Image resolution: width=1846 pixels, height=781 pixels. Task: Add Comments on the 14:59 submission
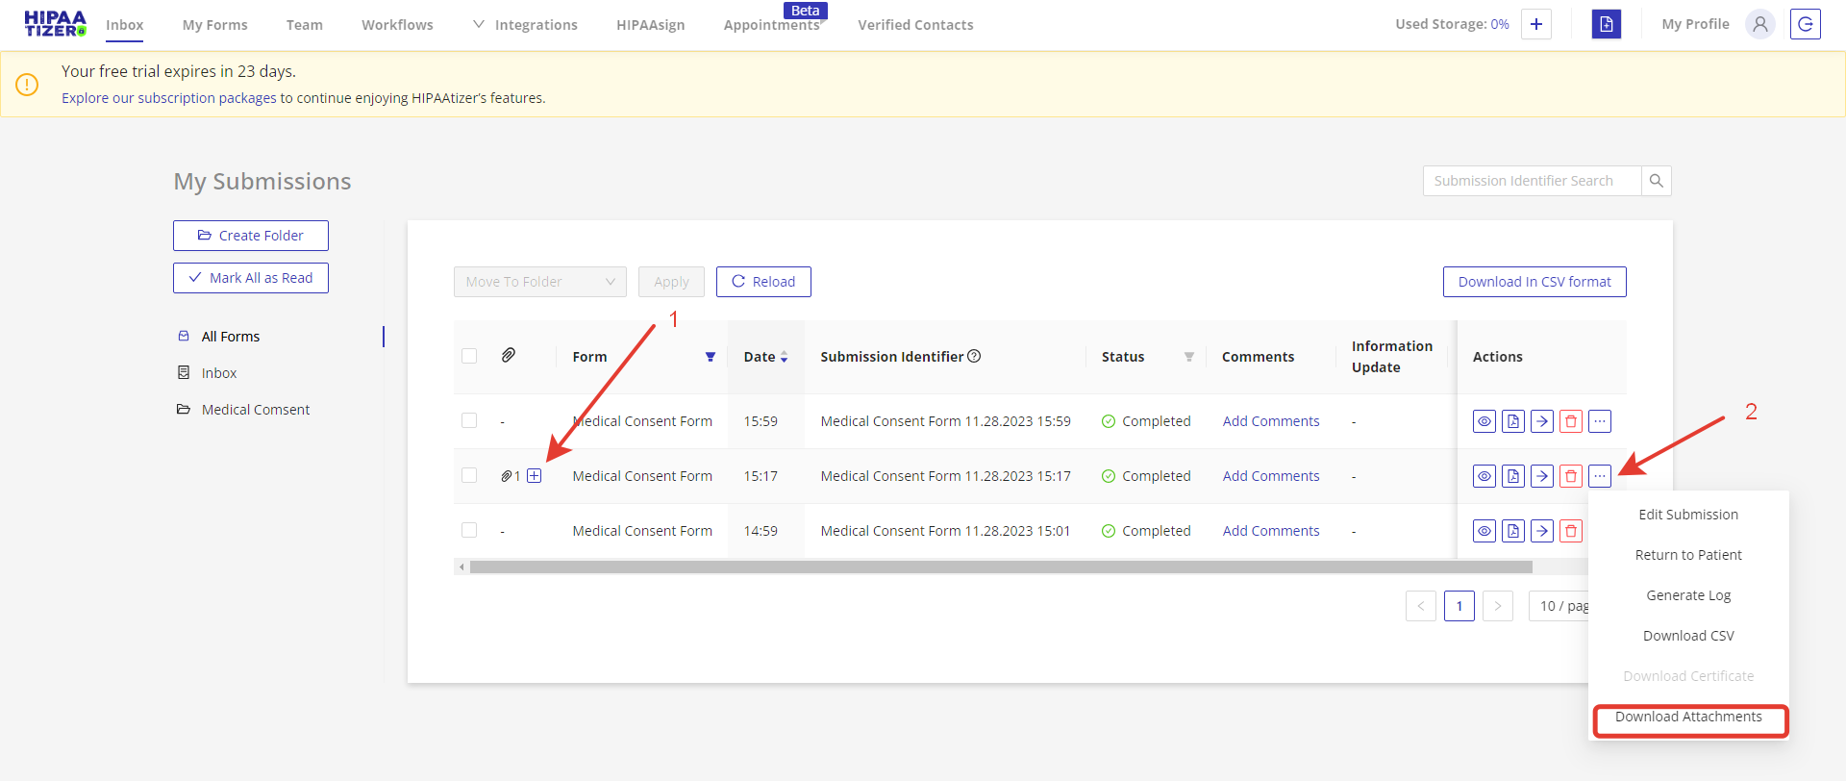(x=1271, y=531)
